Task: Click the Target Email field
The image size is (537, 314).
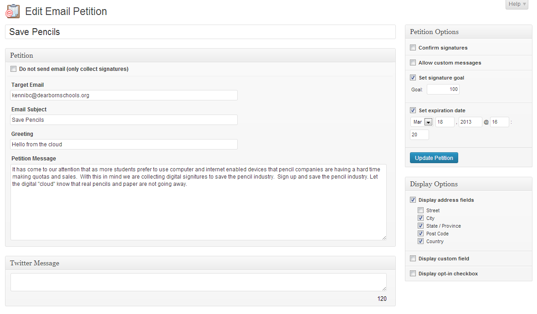Action: pyautogui.click(x=123, y=95)
